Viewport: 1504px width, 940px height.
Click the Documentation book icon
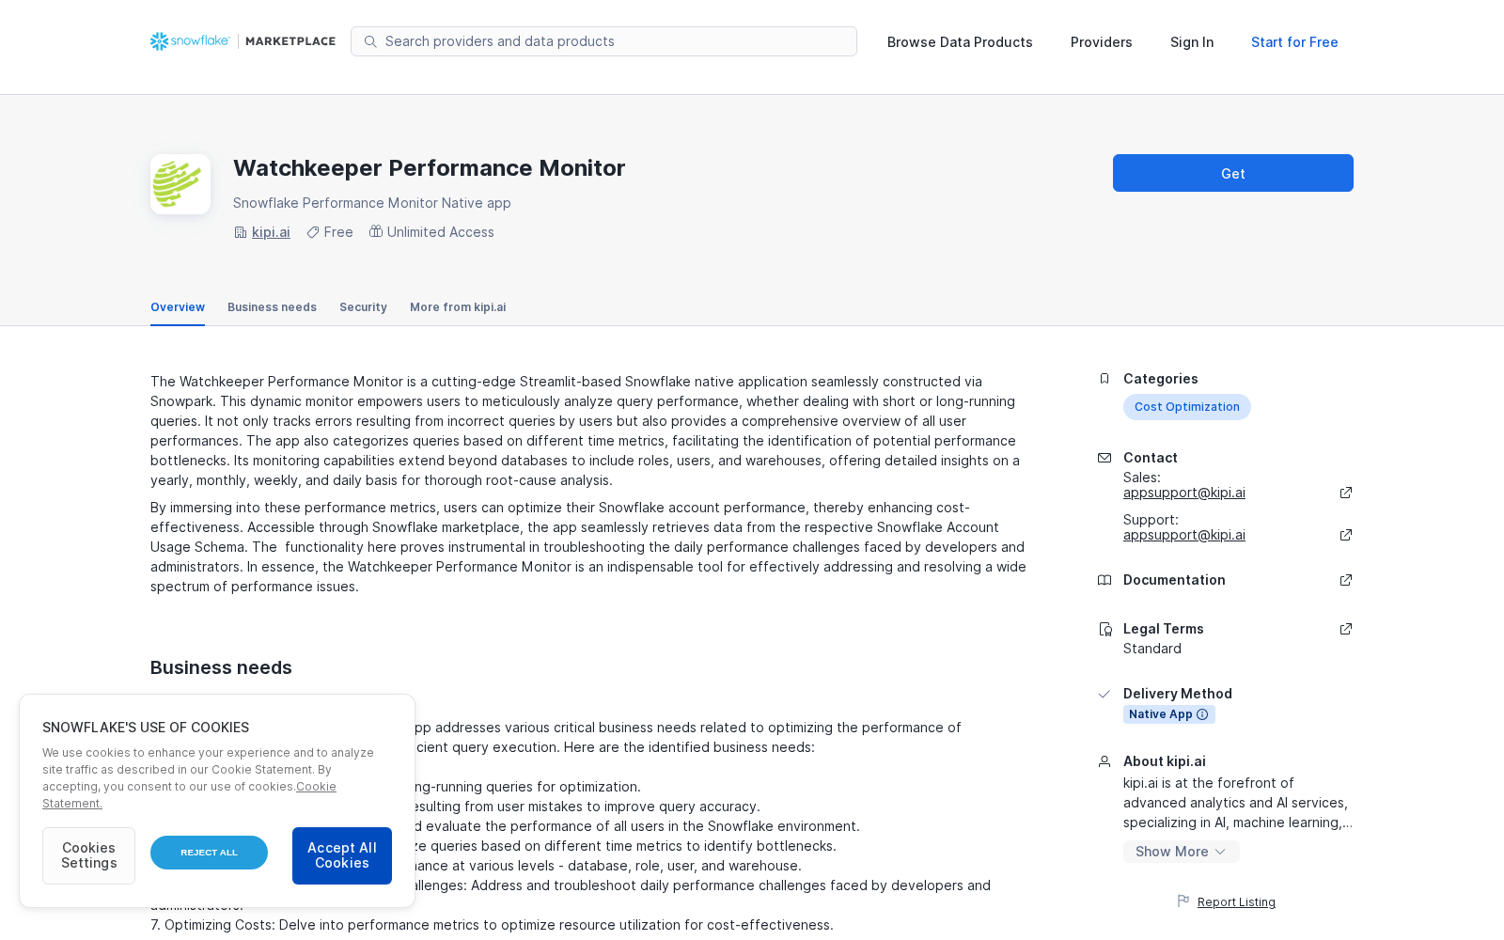coord(1104,580)
